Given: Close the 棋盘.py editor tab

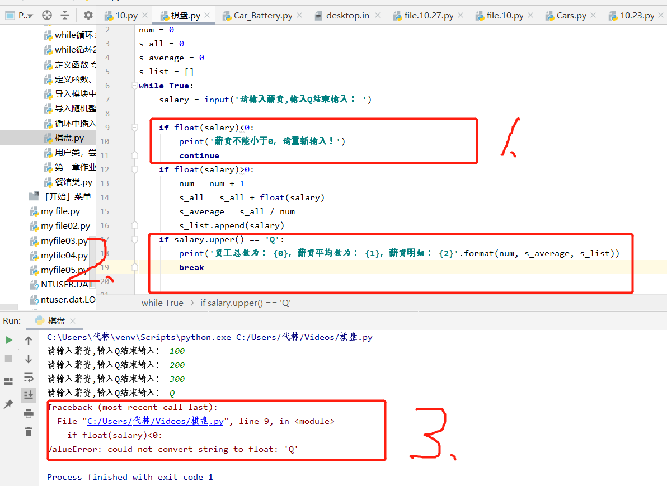Looking at the screenshot, I should point(207,15).
